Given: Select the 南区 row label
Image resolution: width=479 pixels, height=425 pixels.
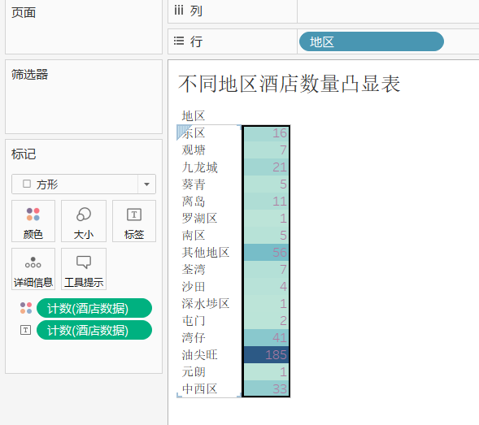Looking at the screenshot, I should 194,236.
